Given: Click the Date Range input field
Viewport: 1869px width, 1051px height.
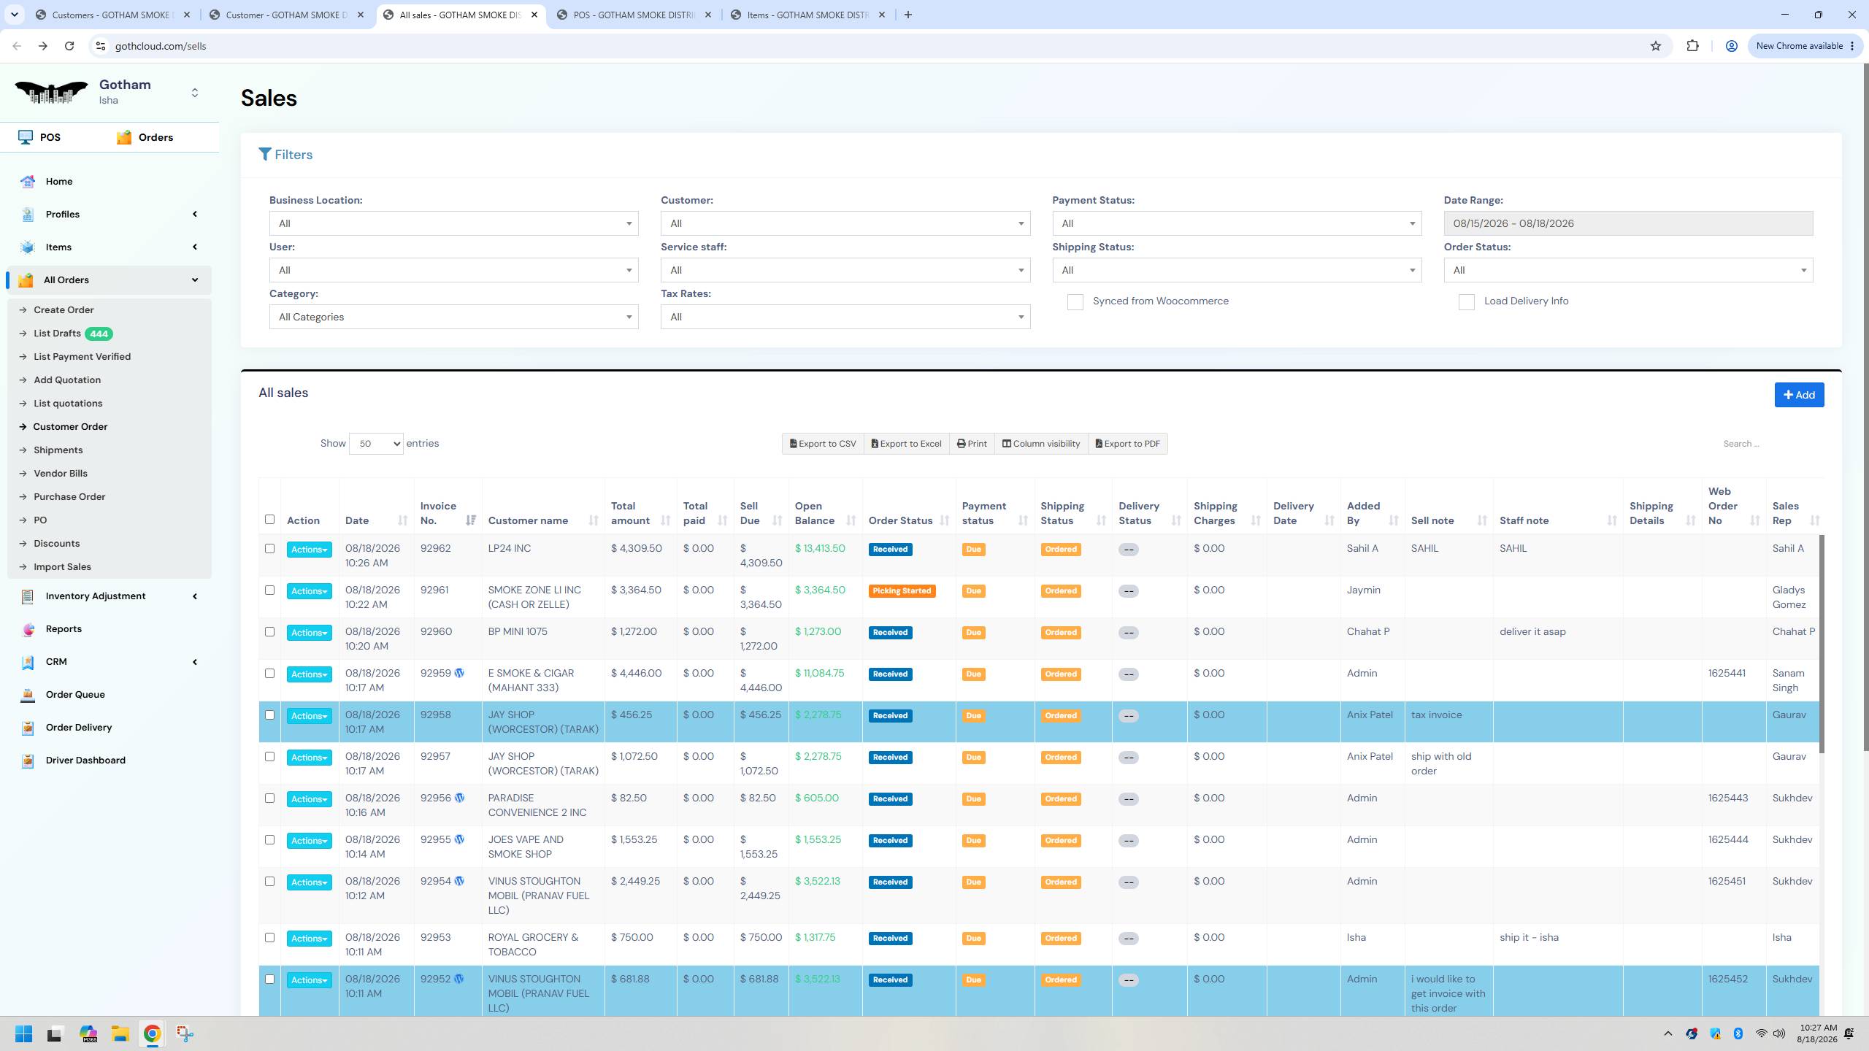Looking at the screenshot, I should pos(1627,223).
